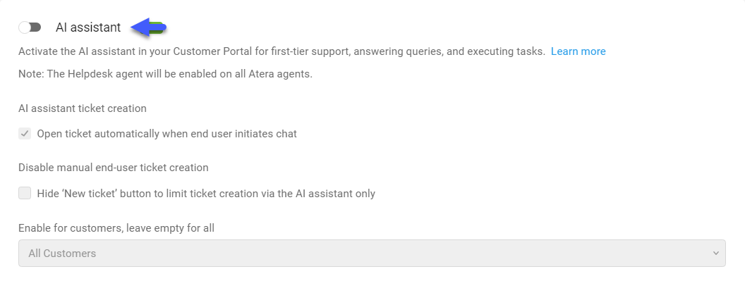Click 'Enable for customers, leave empty for all' label

point(116,228)
